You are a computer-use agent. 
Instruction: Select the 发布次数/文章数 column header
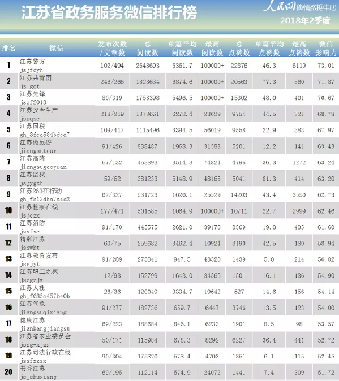pyautogui.click(x=112, y=49)
